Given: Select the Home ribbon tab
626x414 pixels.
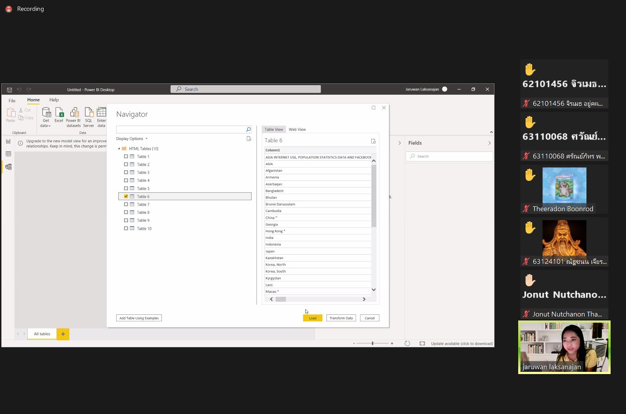Looking at the screenshot, I should click(33, 100).
